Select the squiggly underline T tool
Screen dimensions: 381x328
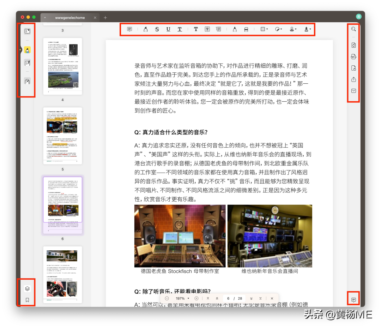tap(180, 29)
